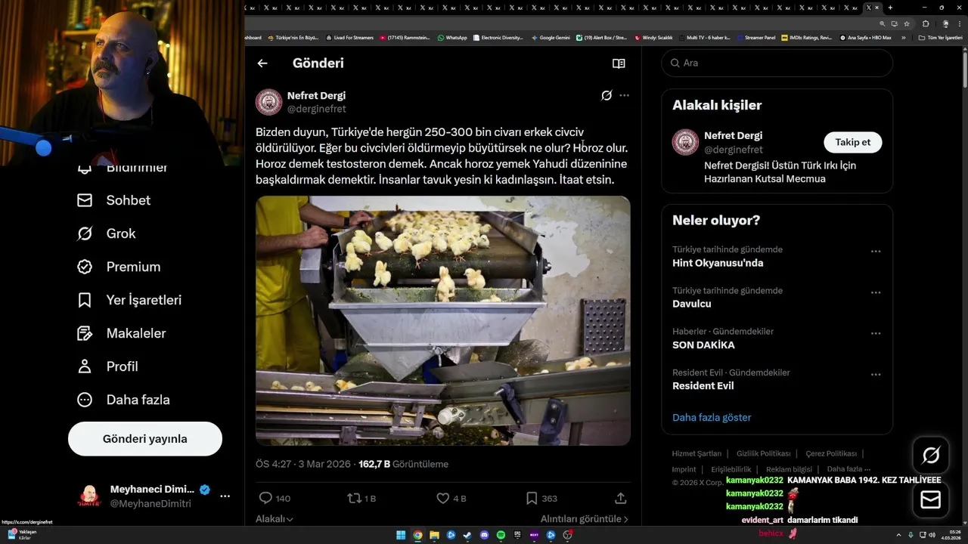Open Discord from the taskbar
The height and width of the screenshot is (544, 968).
click(484, 535)
